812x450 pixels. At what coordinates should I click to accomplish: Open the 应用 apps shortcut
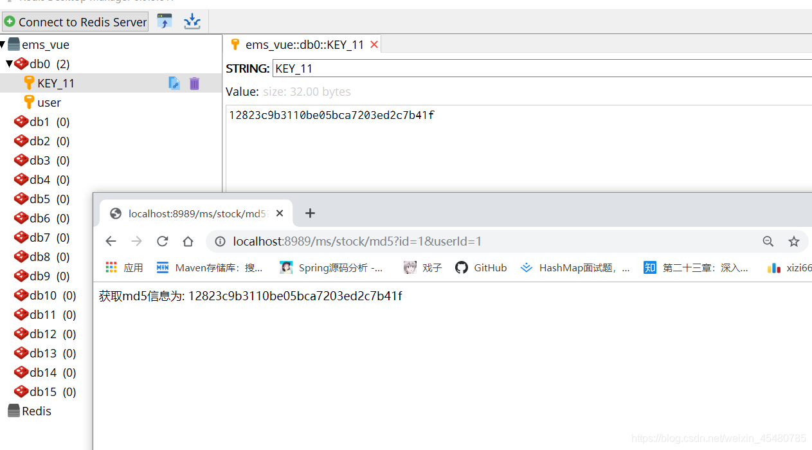click(x=124, y=267)
